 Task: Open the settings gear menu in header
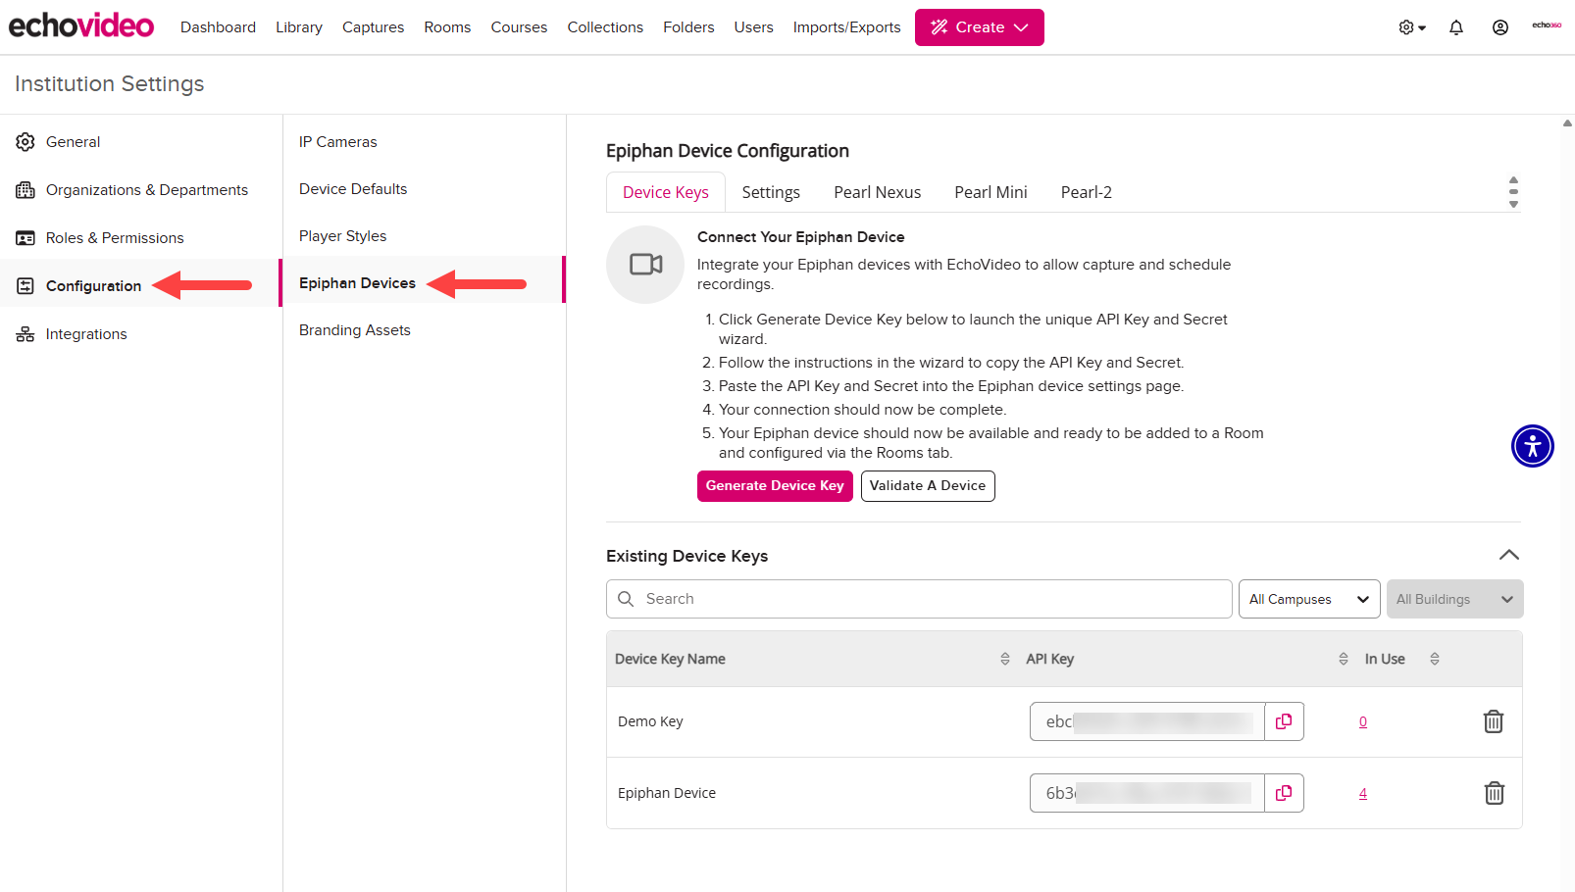1411,27
